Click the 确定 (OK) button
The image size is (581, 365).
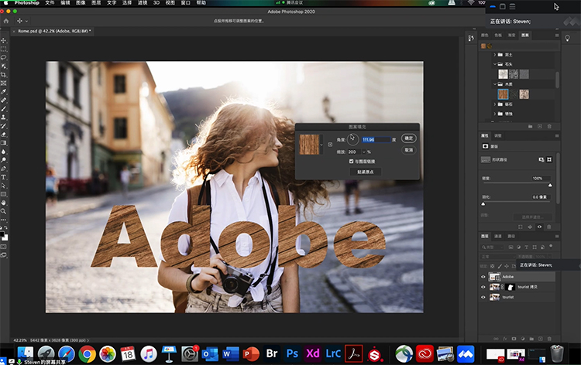(409, 138)
